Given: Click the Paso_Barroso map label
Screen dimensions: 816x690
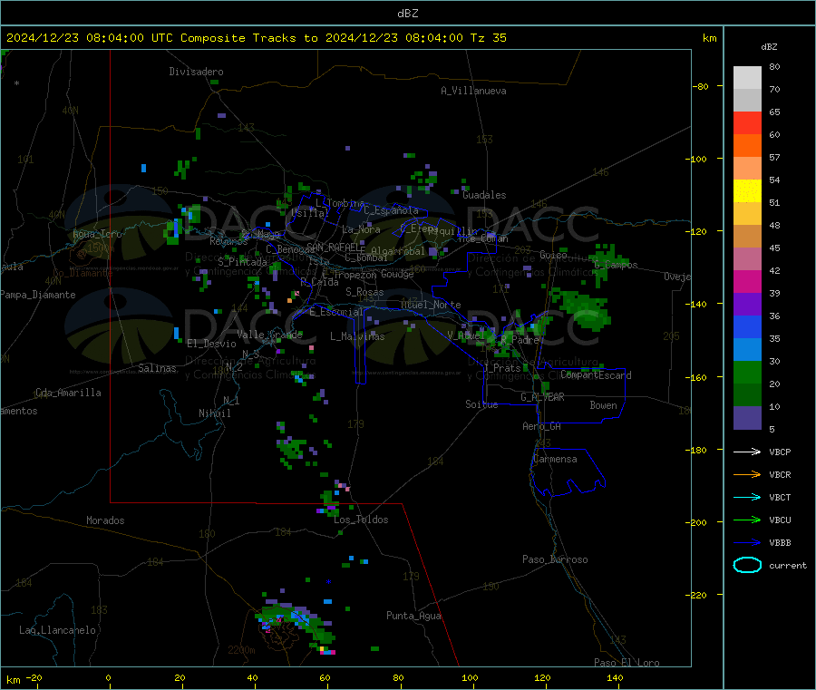Looking at the screenshot, I should (x=555, y=559).
